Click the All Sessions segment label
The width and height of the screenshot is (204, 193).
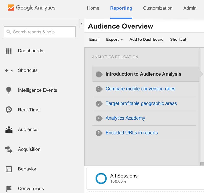pyautogui.click(x=124, y=176)
